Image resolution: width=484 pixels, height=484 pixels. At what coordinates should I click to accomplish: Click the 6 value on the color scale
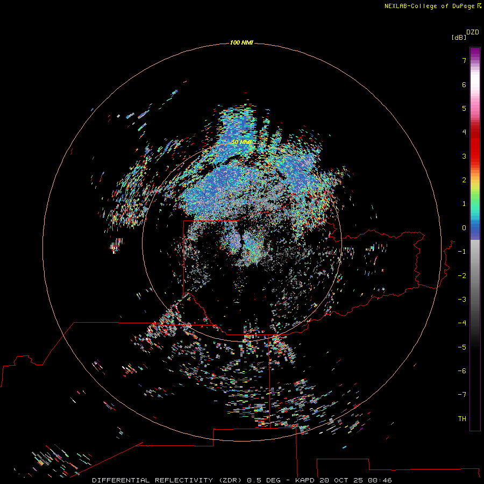(x=464, y=84)
